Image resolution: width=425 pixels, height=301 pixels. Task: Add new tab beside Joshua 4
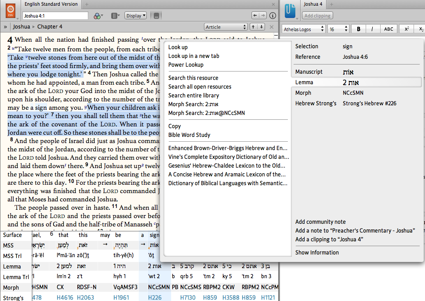(331, 4)
